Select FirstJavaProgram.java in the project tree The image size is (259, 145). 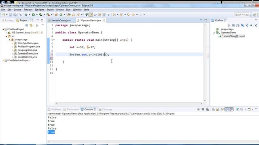[29, 47]
